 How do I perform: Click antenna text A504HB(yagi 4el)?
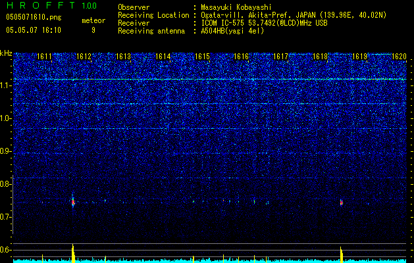[x=232, y=31]
